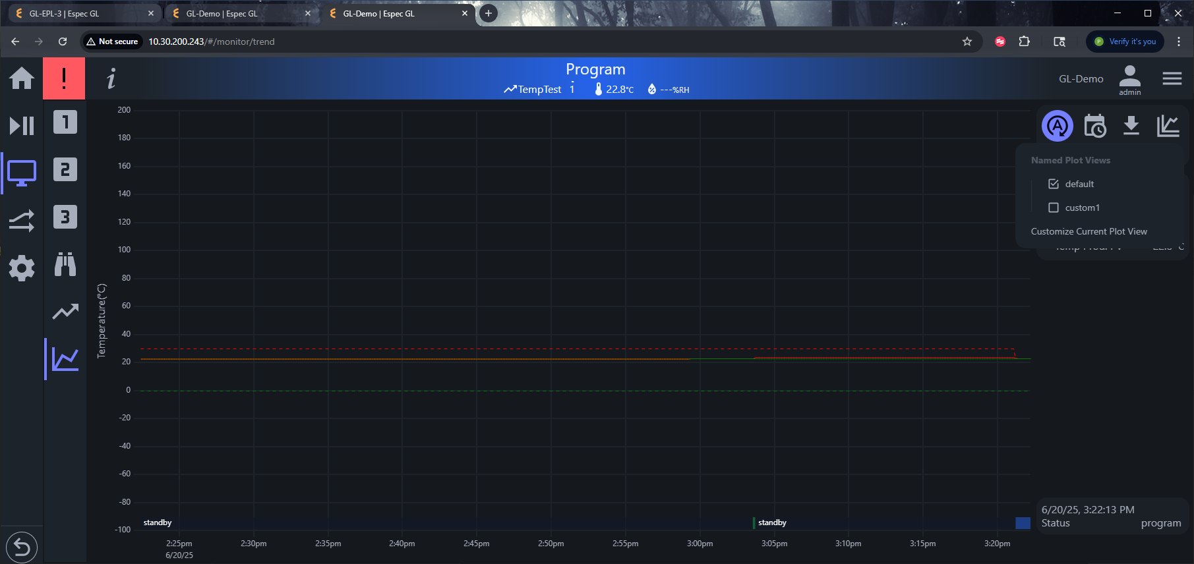Open the admin user profile icon

[1130, 80]
